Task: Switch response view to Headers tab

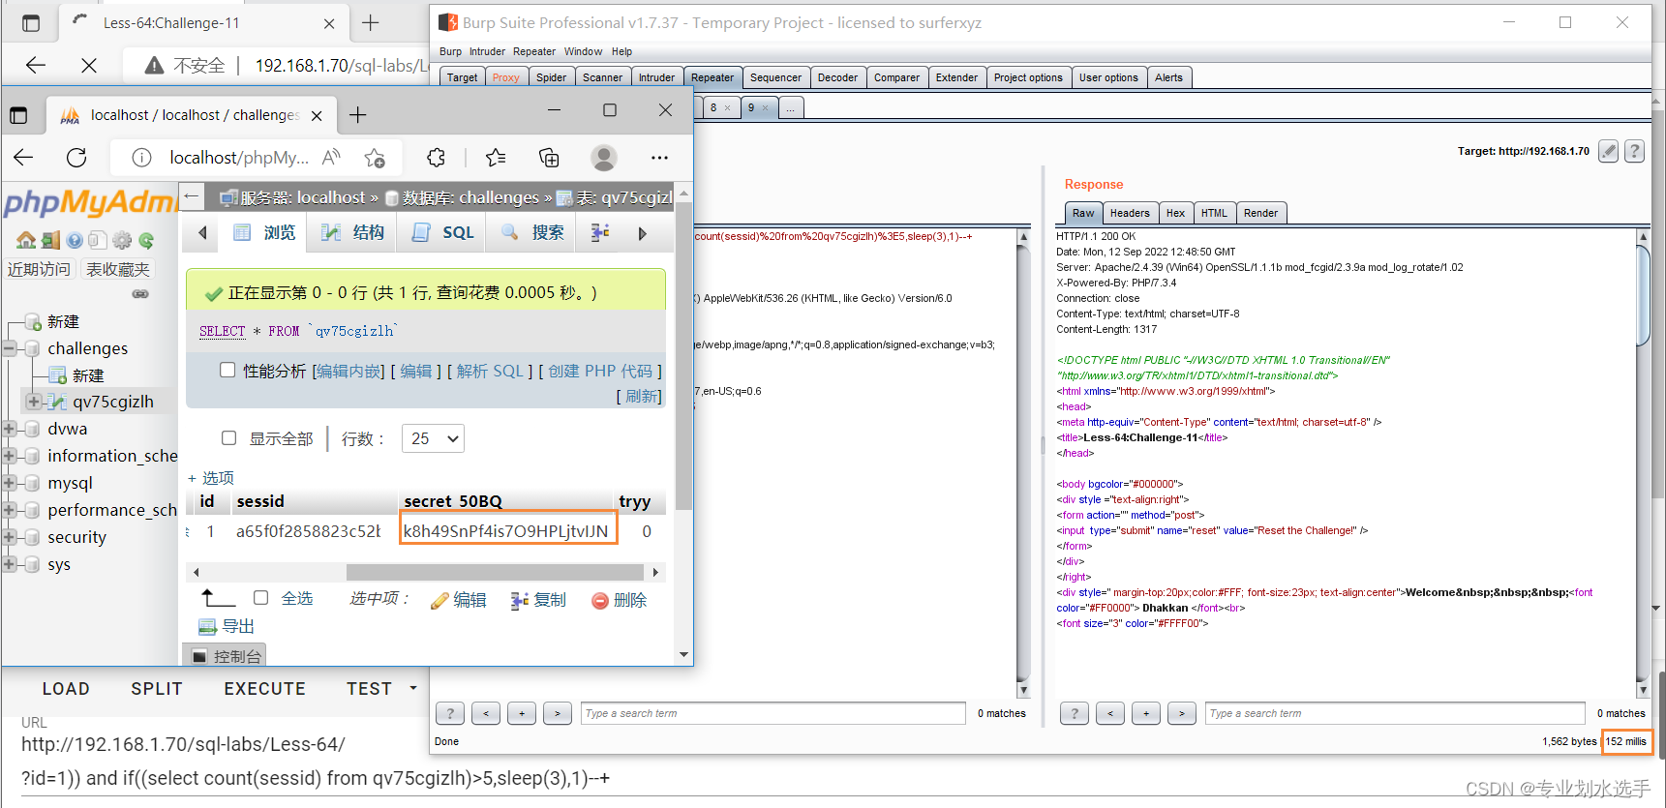Action: [x=1130, y=213]
